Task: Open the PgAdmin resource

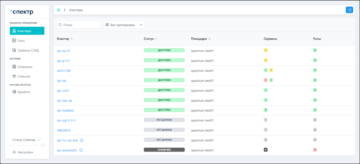Action: [24, 92]
